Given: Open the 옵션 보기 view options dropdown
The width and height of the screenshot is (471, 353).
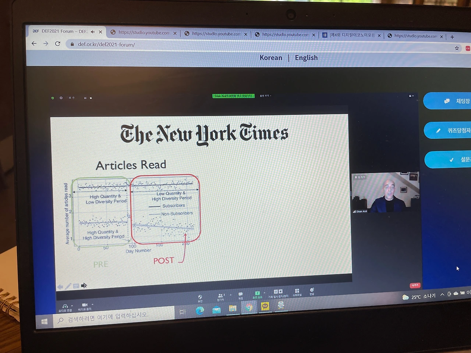Looking at the screenshot, I should (x=265, y=96).
